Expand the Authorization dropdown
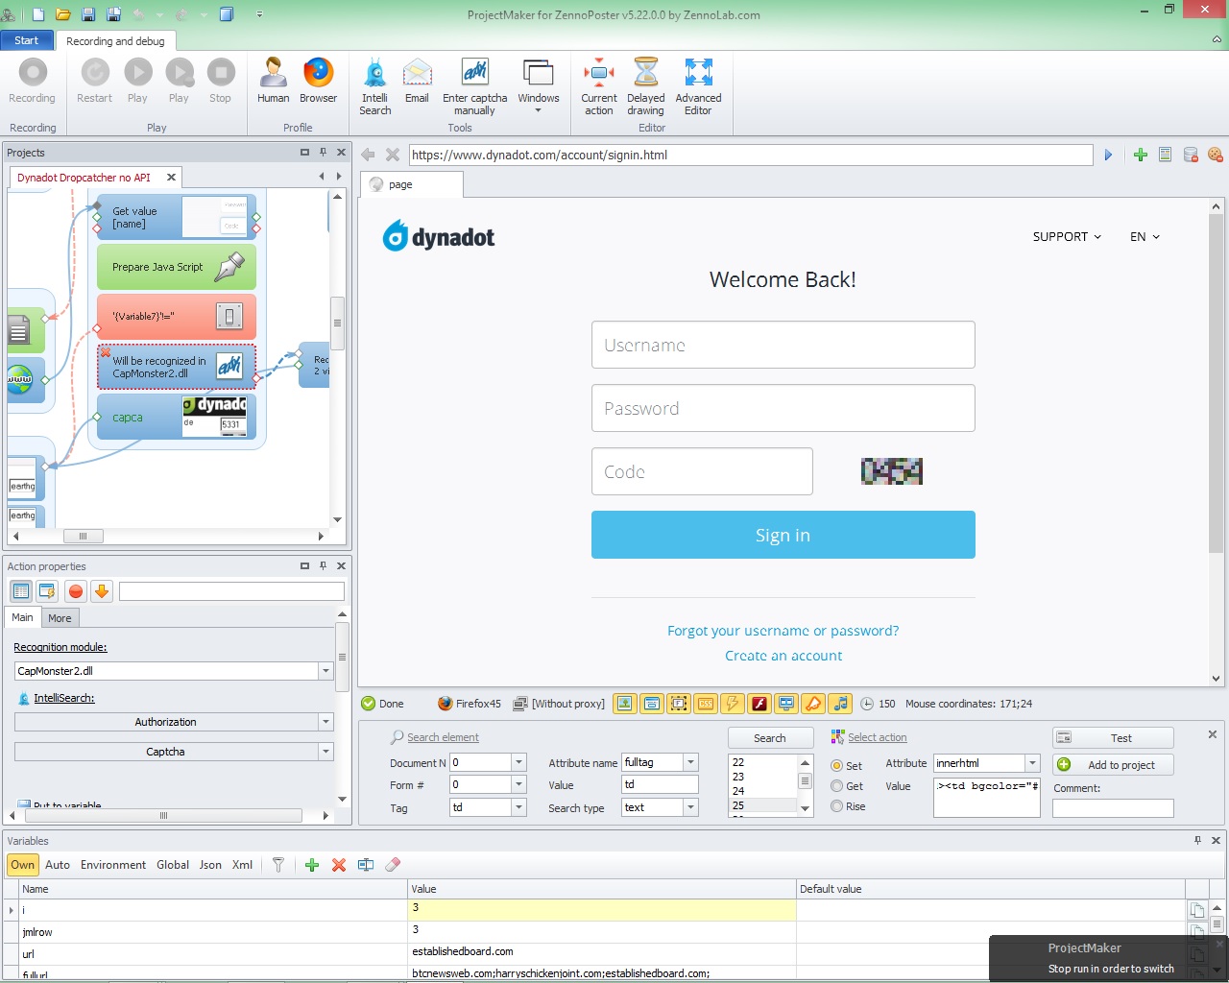 click(x=325, y=722)
